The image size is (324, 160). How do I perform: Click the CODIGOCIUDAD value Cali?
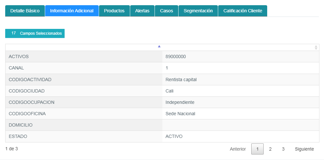pyautogui.click(x=169, y=91)
